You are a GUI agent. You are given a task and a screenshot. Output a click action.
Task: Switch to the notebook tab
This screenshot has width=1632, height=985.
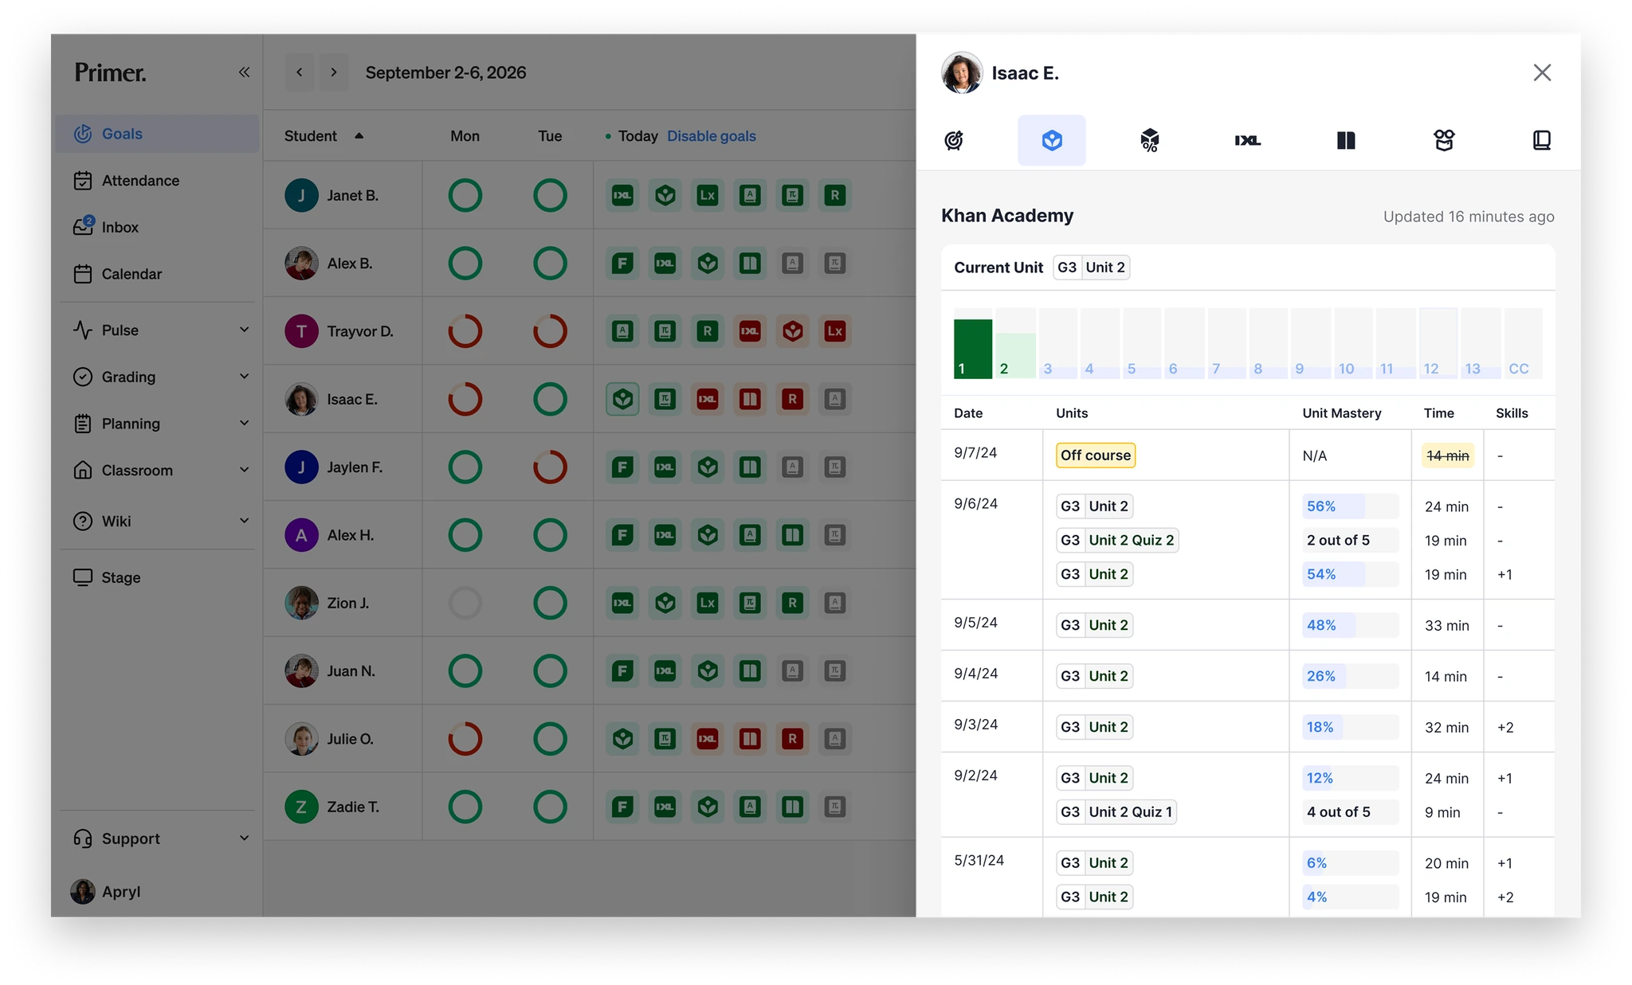tap(1542, 140)
